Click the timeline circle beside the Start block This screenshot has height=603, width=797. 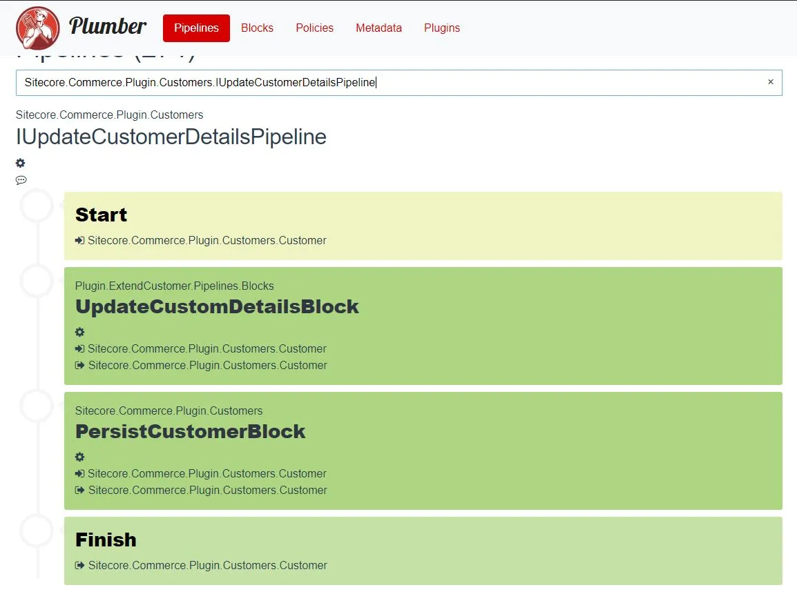click(37, 205)
